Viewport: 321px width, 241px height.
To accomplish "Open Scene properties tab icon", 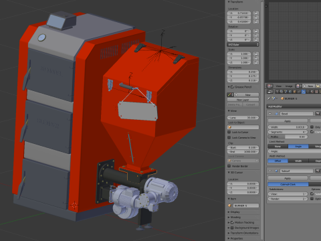I will (286, 92).
